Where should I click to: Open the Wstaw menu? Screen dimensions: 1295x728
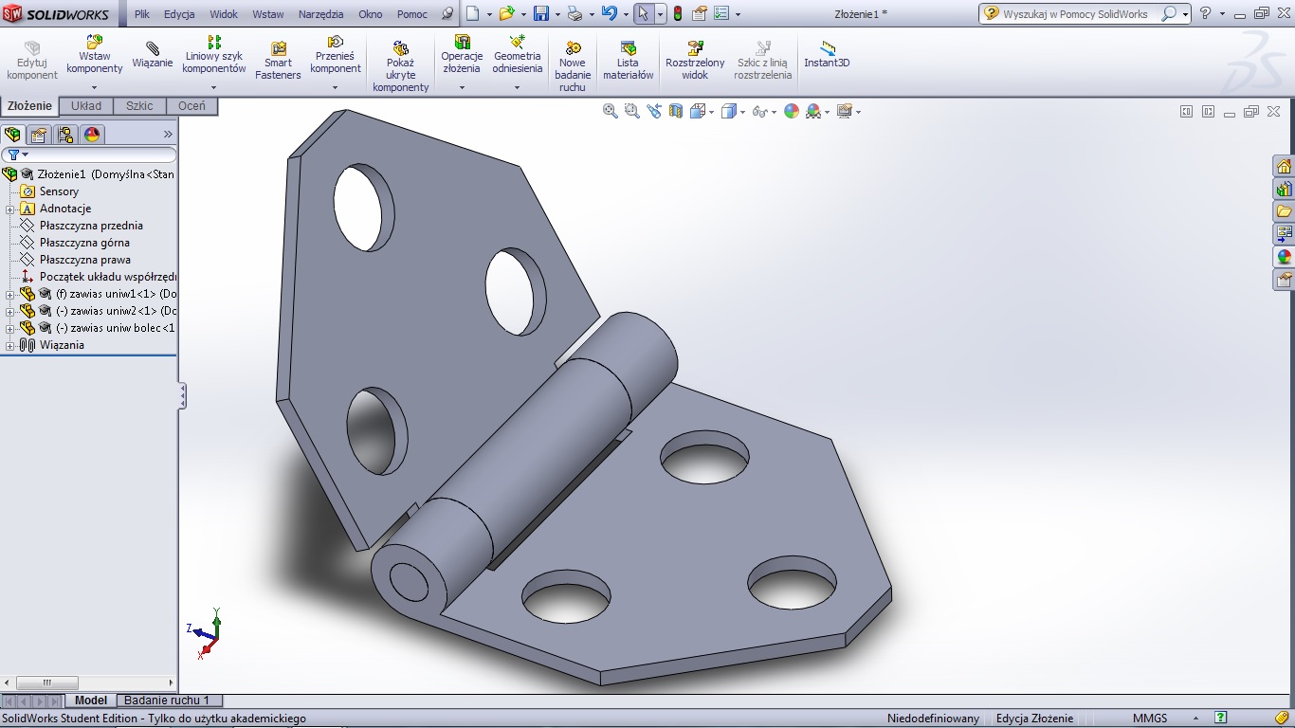point(268,14)
